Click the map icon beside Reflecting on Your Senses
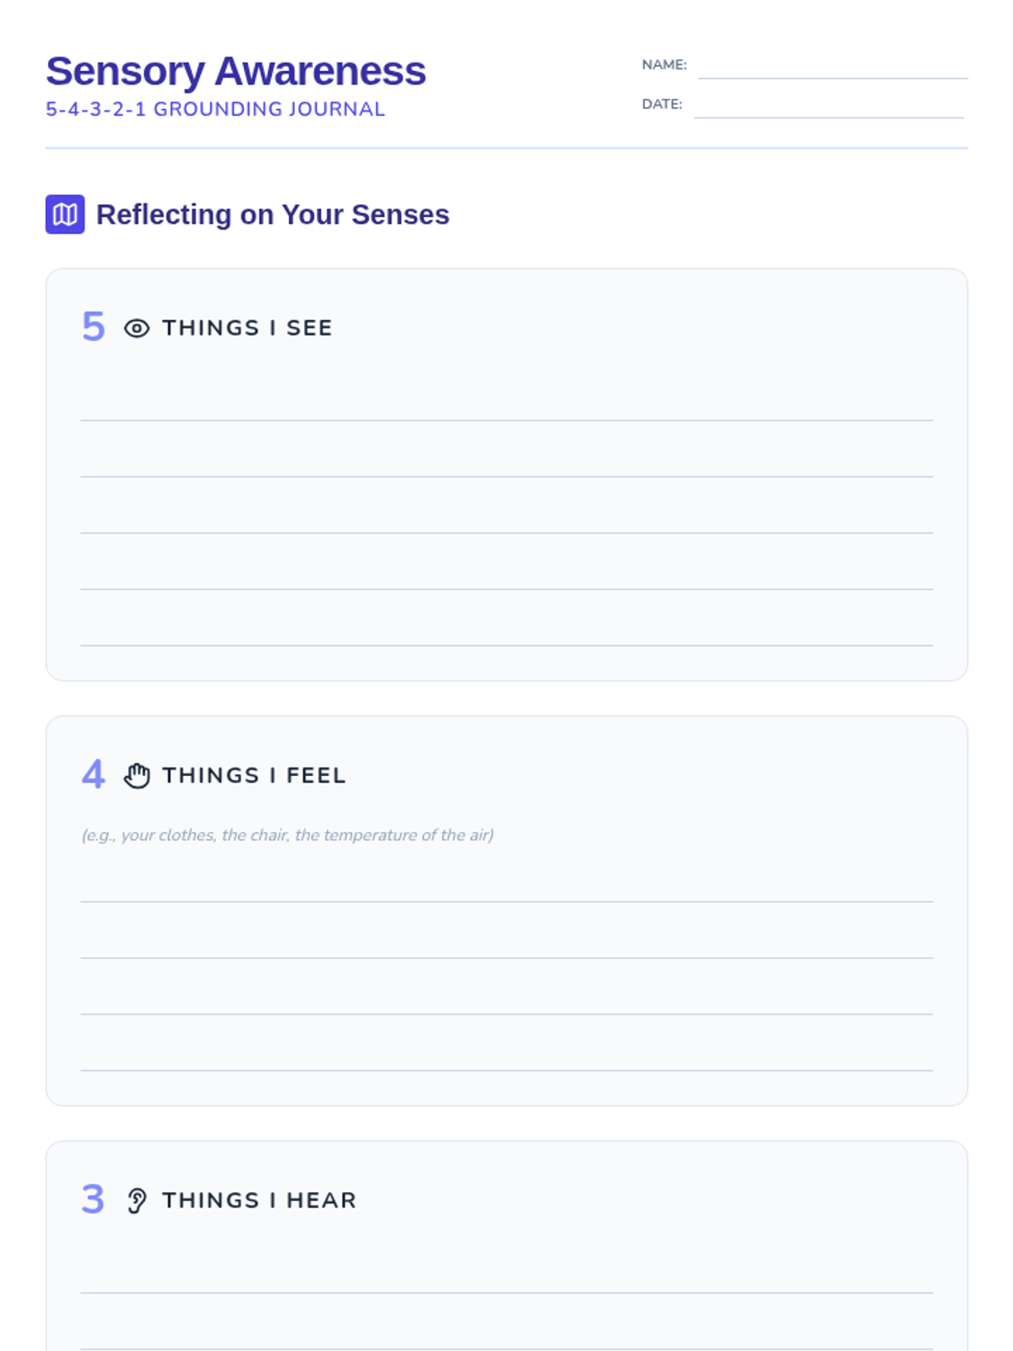The height and width of the screenshot is (1351, 1013). [x=65, y=214]
